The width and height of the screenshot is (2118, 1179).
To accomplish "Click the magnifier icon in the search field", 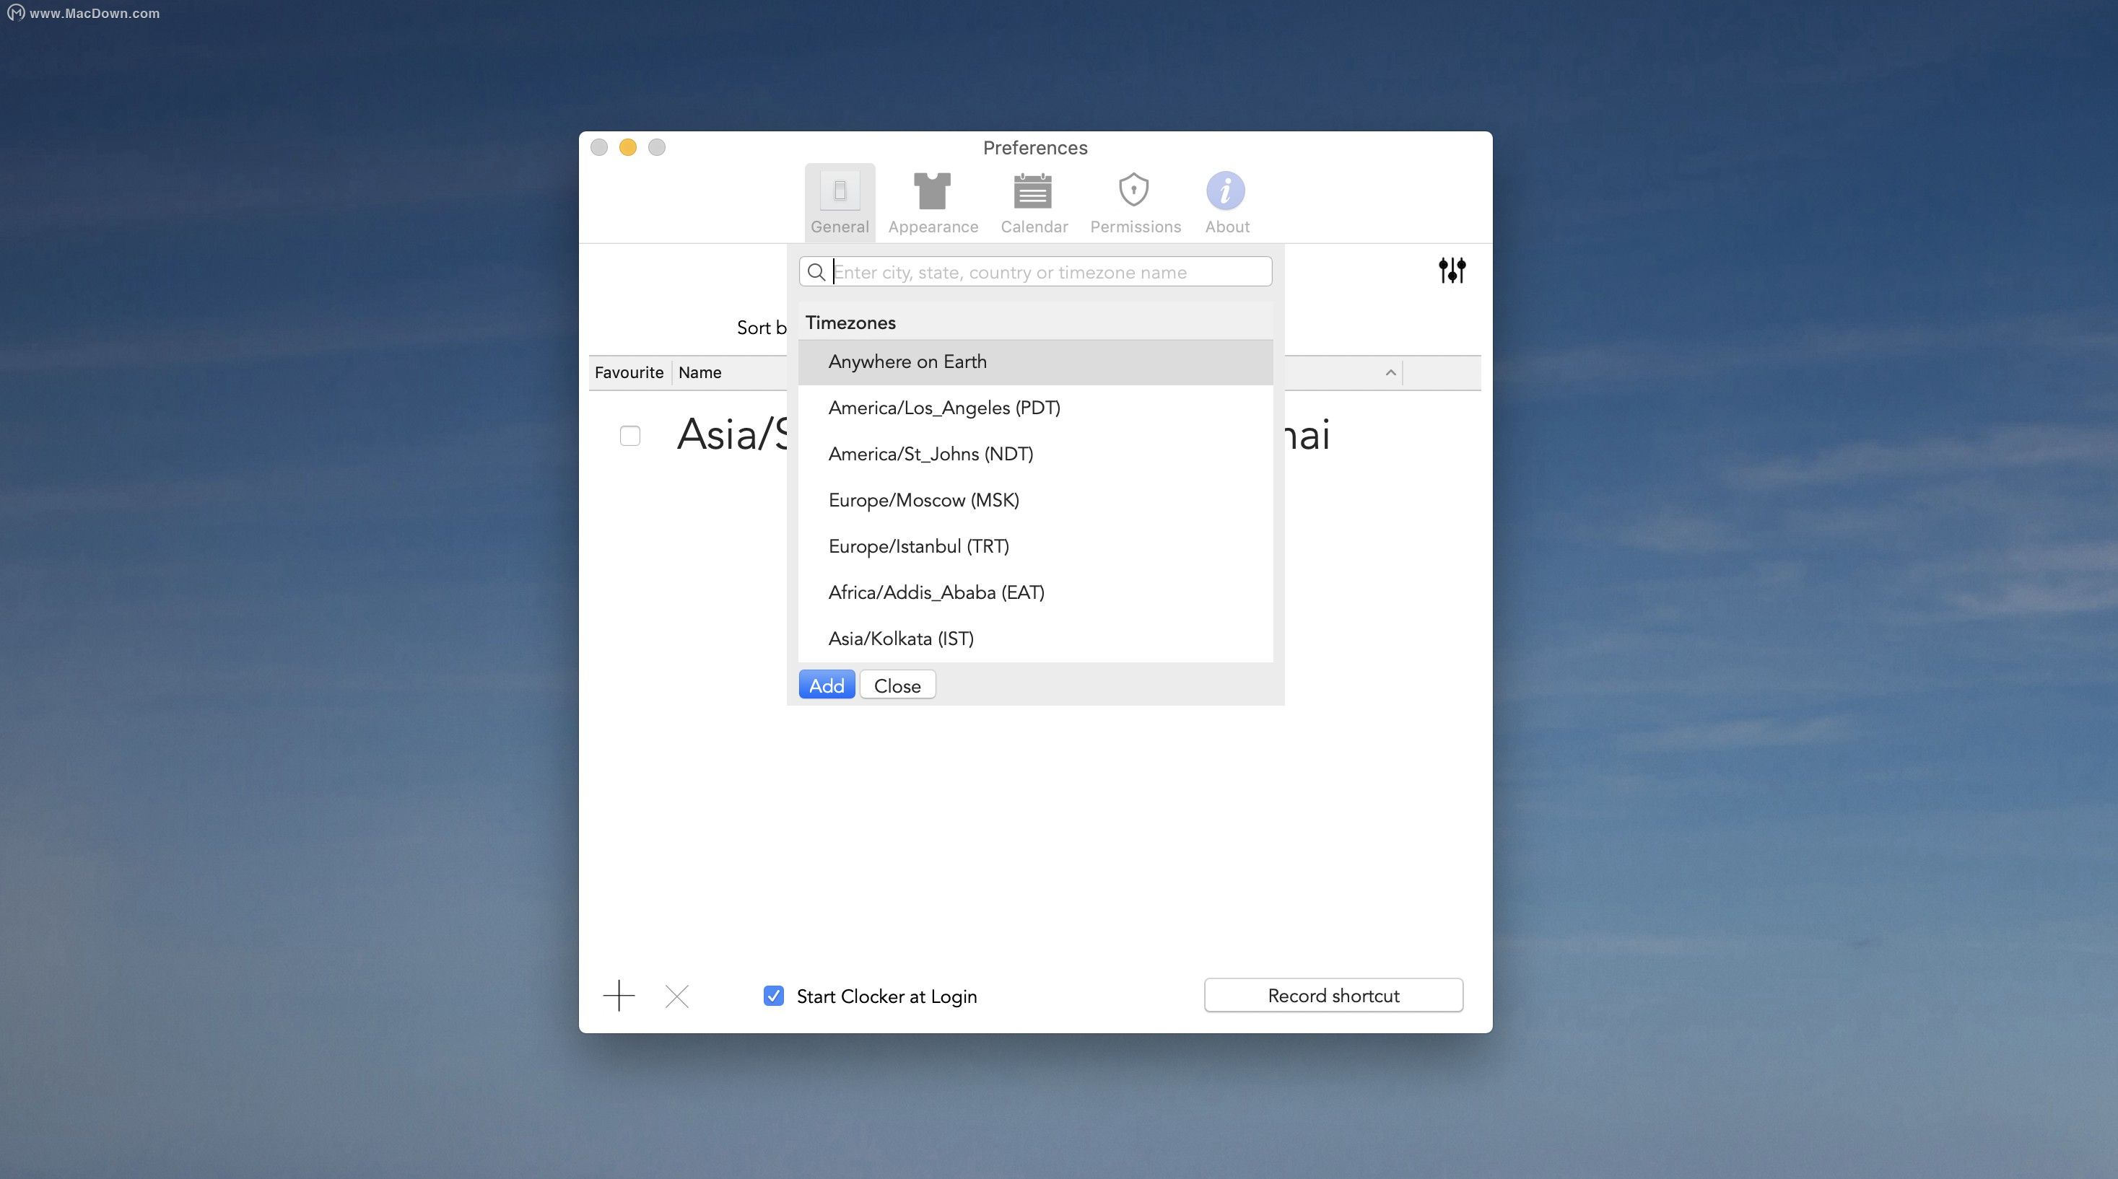I will [x=816, y=272].
